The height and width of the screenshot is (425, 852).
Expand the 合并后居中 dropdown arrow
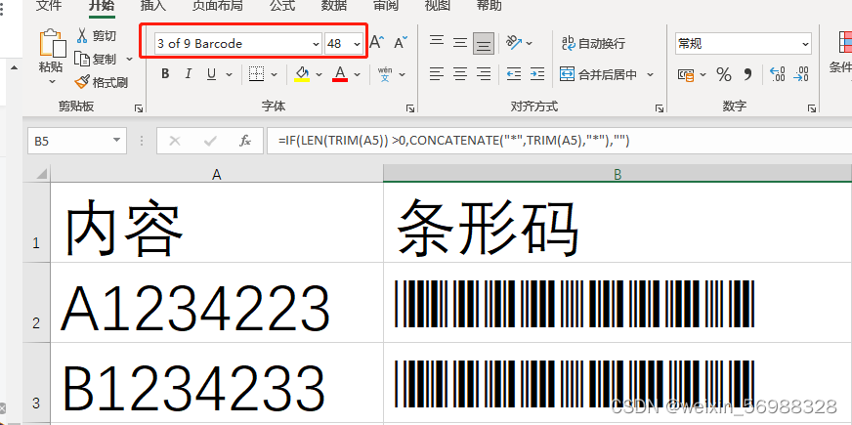tap(650, 74)
